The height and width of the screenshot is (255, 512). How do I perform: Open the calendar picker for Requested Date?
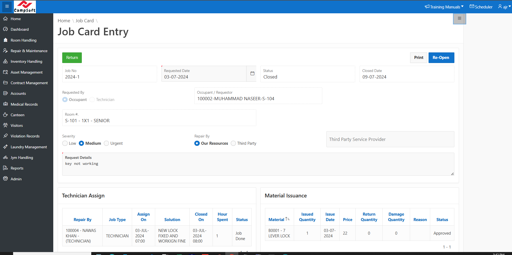pyautogui.click(x=252, y=74)
